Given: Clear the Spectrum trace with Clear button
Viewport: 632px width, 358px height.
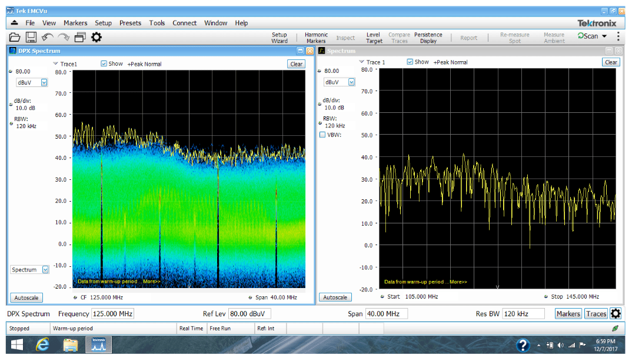Looking at the screenshot, I should coord(611,62).
